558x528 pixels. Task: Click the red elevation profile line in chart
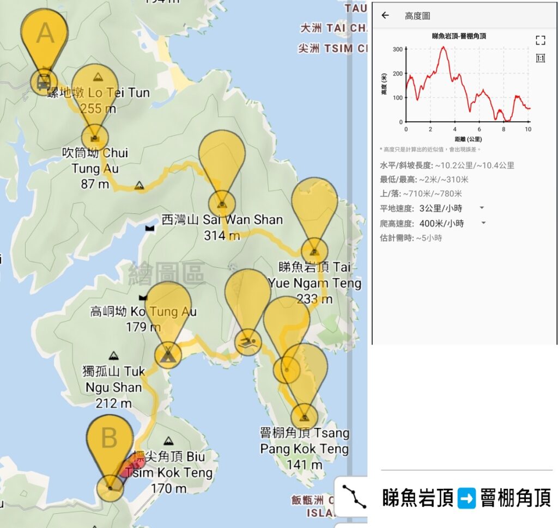(x=444, y=48)
